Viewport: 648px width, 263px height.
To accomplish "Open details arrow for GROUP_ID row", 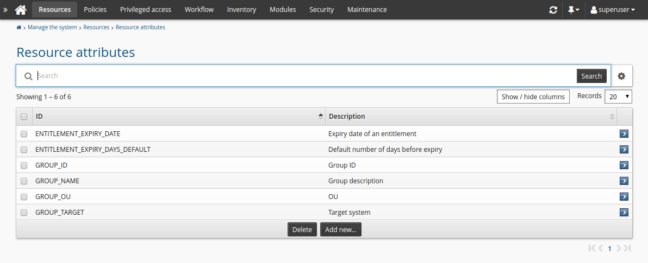I will click(624, 165).
